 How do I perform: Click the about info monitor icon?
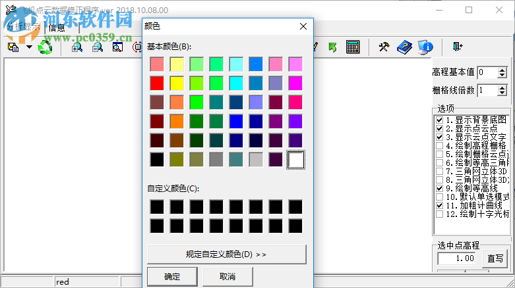[425, 47]
